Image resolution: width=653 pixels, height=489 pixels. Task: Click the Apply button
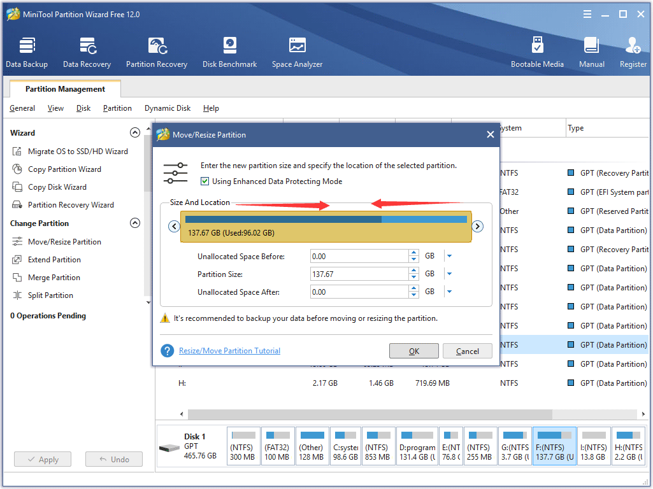click(43, 460)
